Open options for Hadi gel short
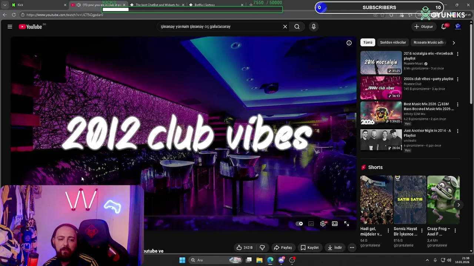474x266 pixels. tap(388, 231)
